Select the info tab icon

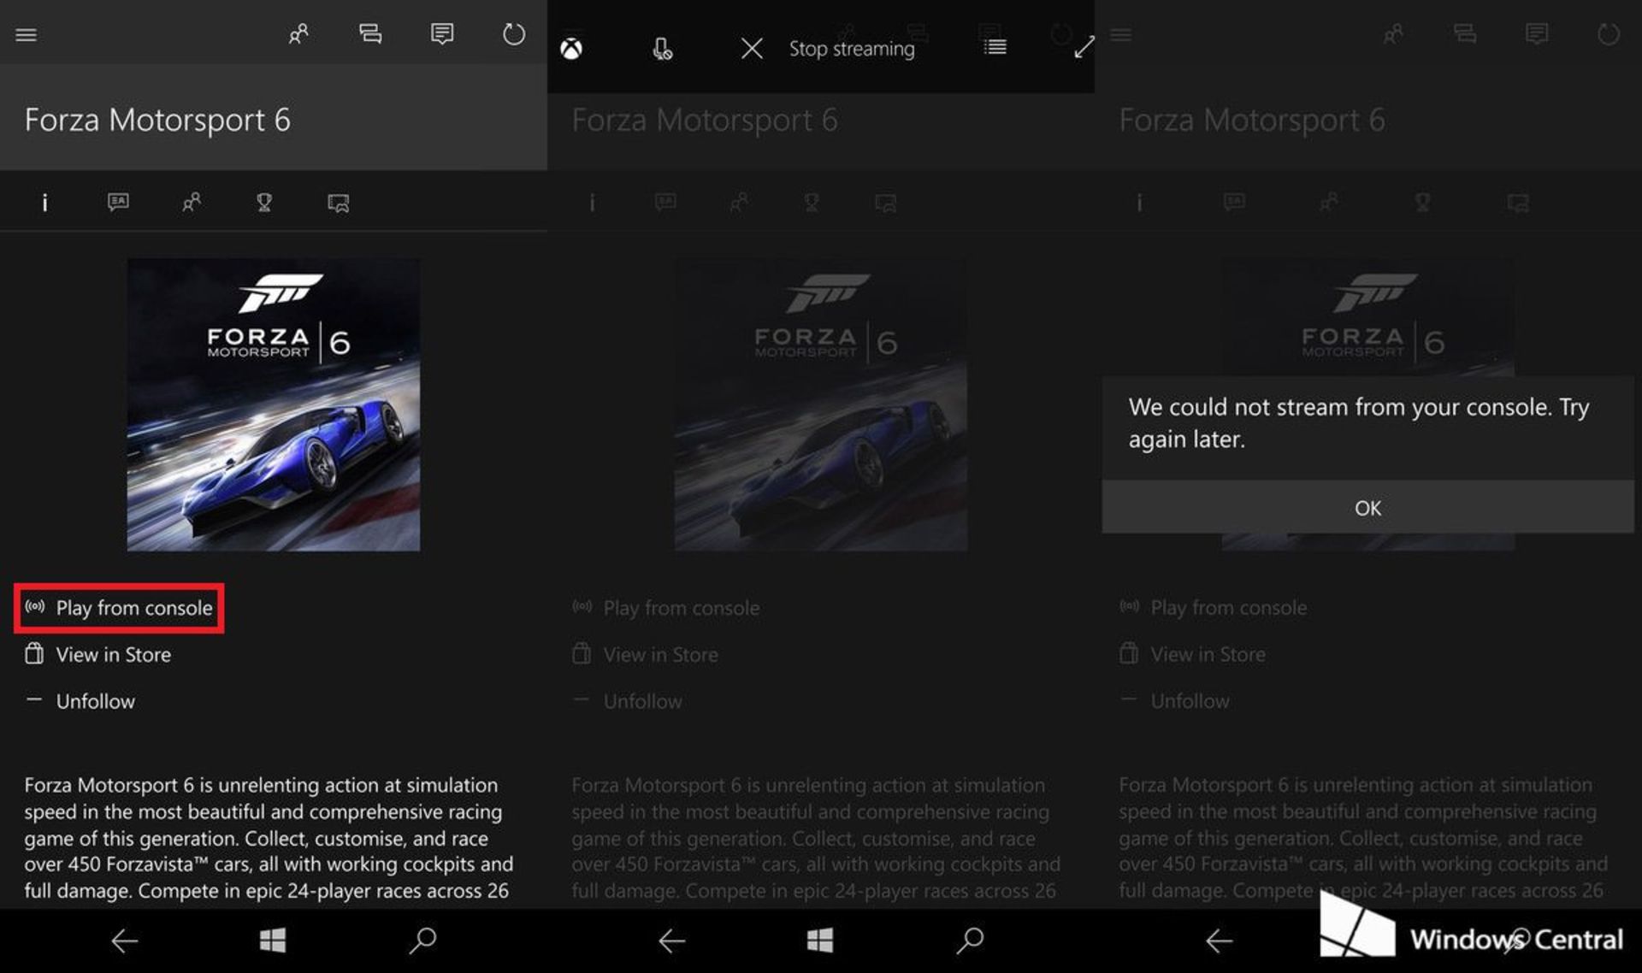point(45,203)
